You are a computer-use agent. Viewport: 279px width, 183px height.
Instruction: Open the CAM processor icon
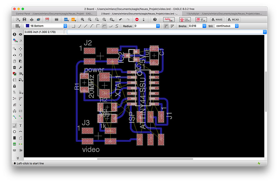[38, 20]
